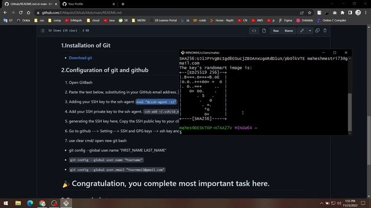Open Git Bash from the taskbar

tap(66, 203)
